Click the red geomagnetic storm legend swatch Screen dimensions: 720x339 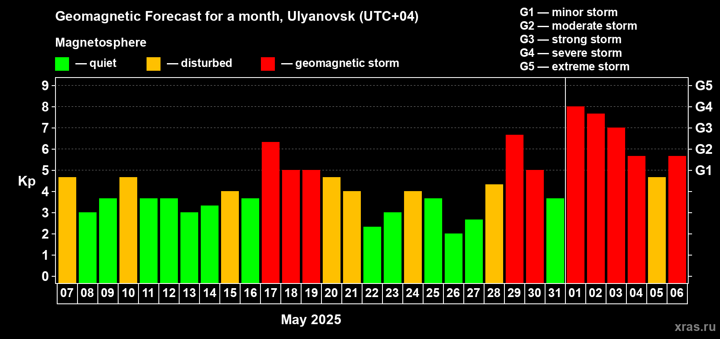pos(268,64)
